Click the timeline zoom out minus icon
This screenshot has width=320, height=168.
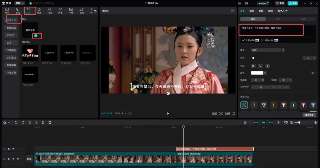(292, 122)
